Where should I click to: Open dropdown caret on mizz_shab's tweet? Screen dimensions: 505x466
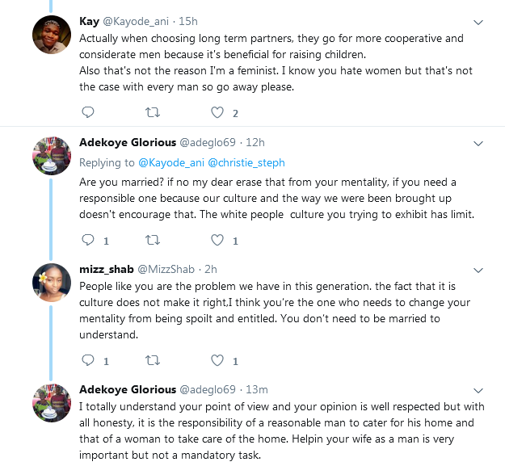point(478,270)
